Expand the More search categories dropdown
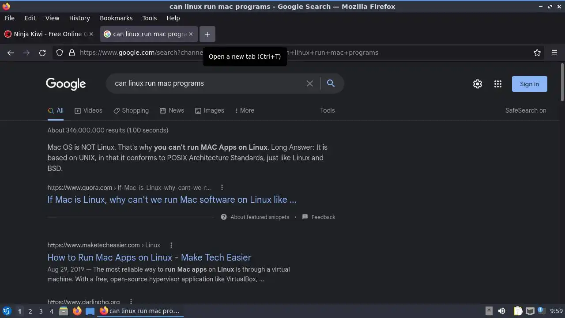Screen dimensions: 565x318 (x=245, y=110)
